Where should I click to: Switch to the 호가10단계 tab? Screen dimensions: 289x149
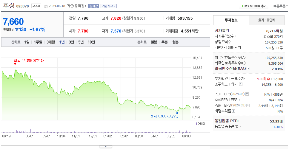267,20
